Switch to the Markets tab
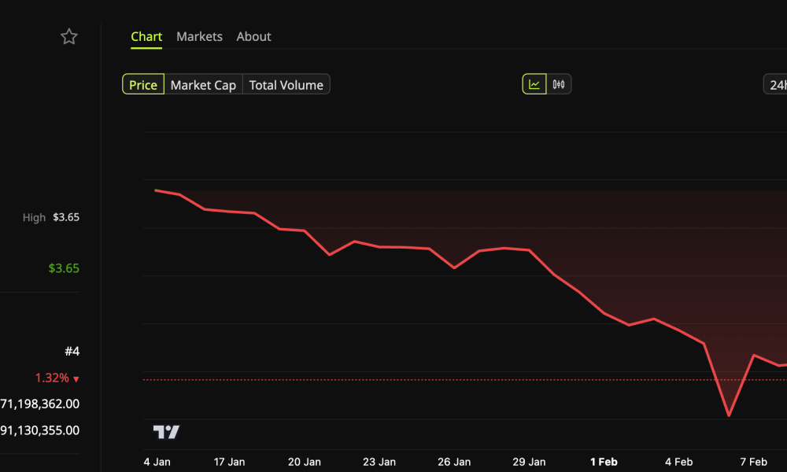Viewport: 787px width, 472px height. tap(199, 36)
